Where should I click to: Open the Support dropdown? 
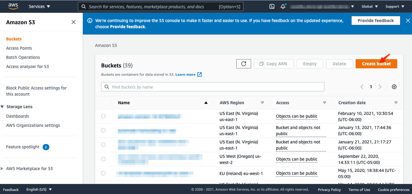point(395,6)
